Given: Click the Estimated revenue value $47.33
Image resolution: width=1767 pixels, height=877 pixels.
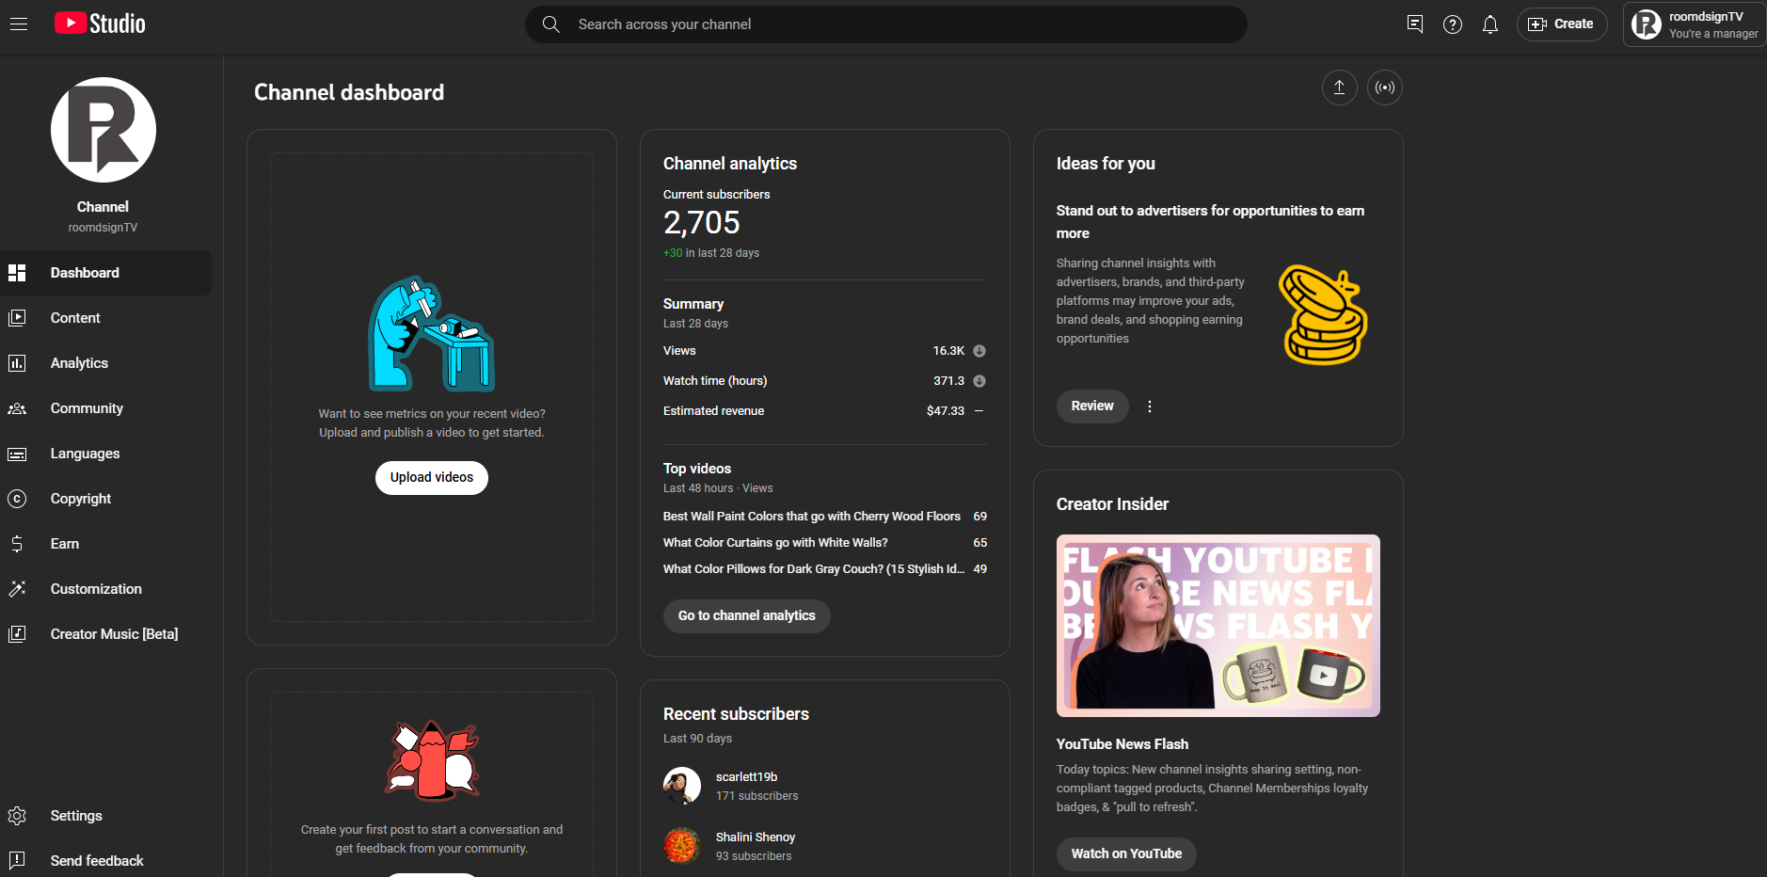Looking at the screenshot, I should click(x=946, y=411).
